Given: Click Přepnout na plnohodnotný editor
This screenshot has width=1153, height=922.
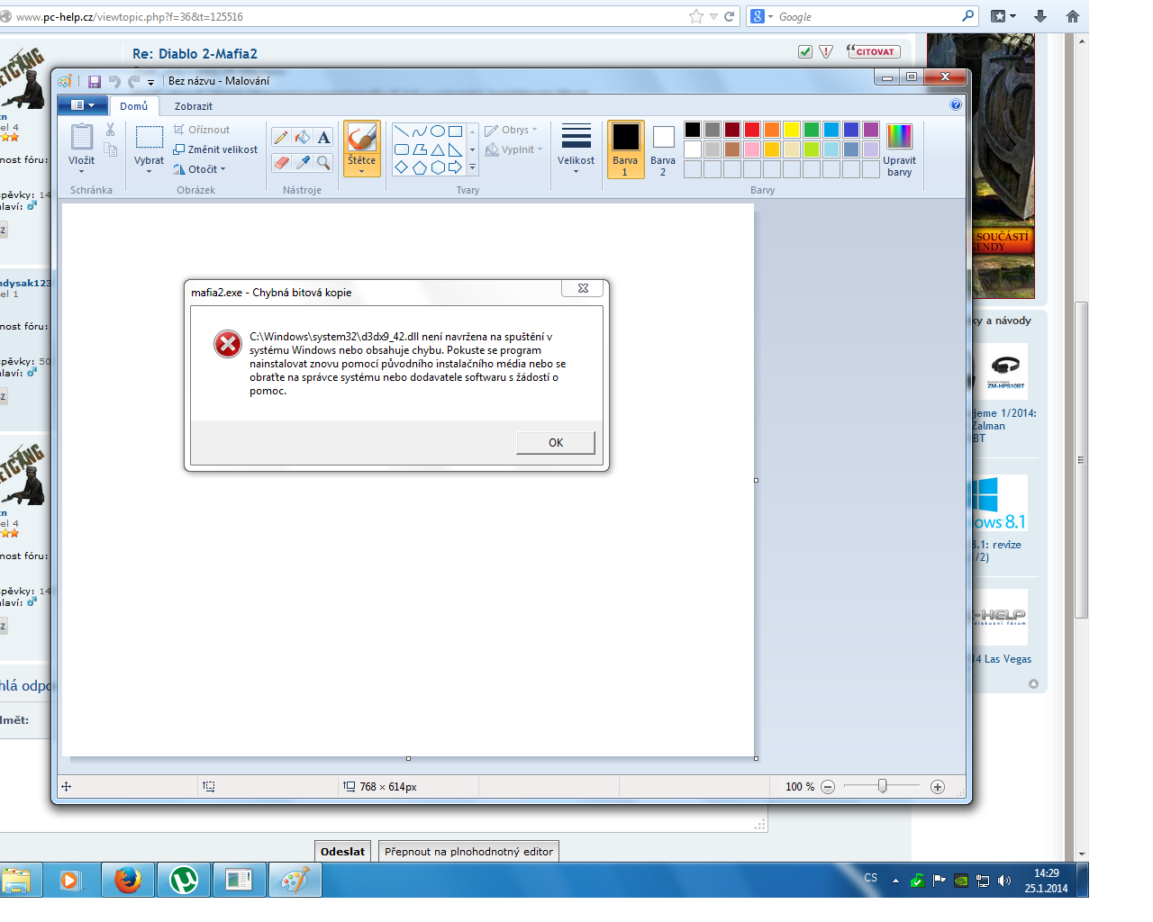Looking at the screenshot, I should click(468, 852).
